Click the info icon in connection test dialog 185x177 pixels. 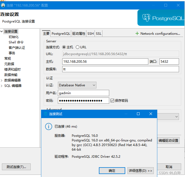point(49,127)
